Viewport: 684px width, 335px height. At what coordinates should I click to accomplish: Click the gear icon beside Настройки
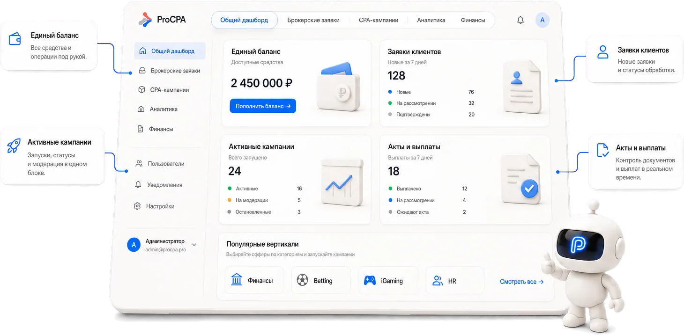137,206
